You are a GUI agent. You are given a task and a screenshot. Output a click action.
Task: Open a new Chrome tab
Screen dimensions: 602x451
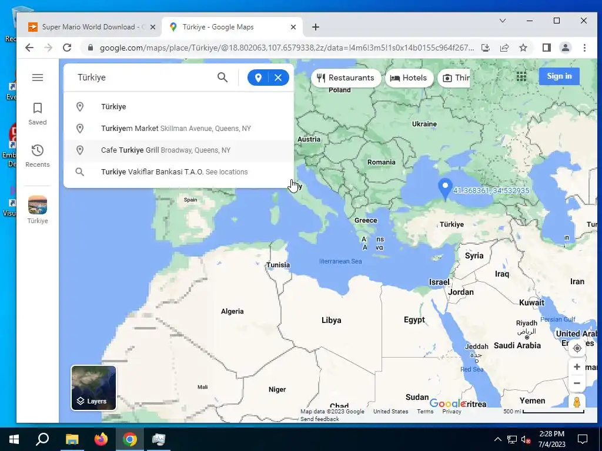[x=316, y=27]
